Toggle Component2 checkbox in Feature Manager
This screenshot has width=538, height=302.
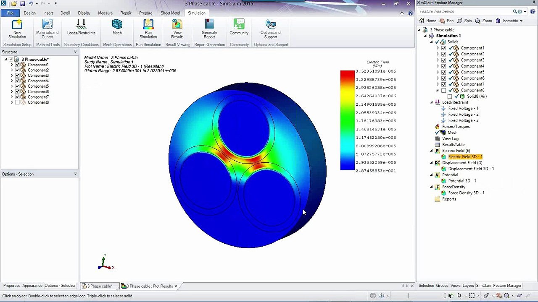point(443,54)
